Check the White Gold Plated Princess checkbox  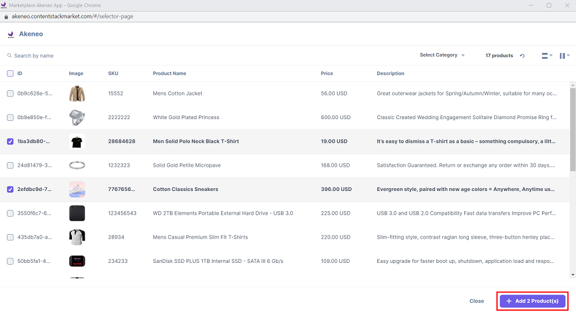[x=10, y=117]
